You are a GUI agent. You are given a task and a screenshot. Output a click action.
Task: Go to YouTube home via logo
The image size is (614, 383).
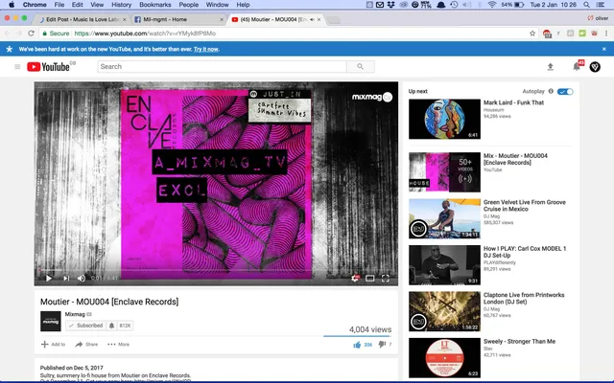click(49, 67)
